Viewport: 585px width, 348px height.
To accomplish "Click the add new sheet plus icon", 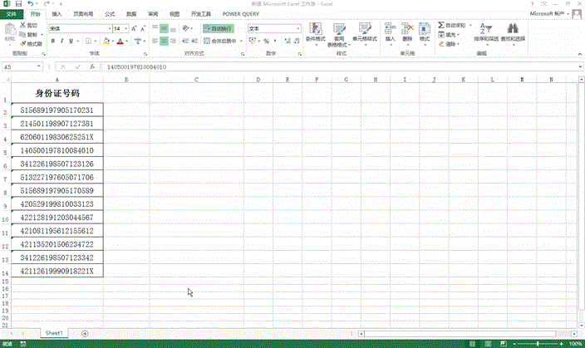I will coord(85,333).
